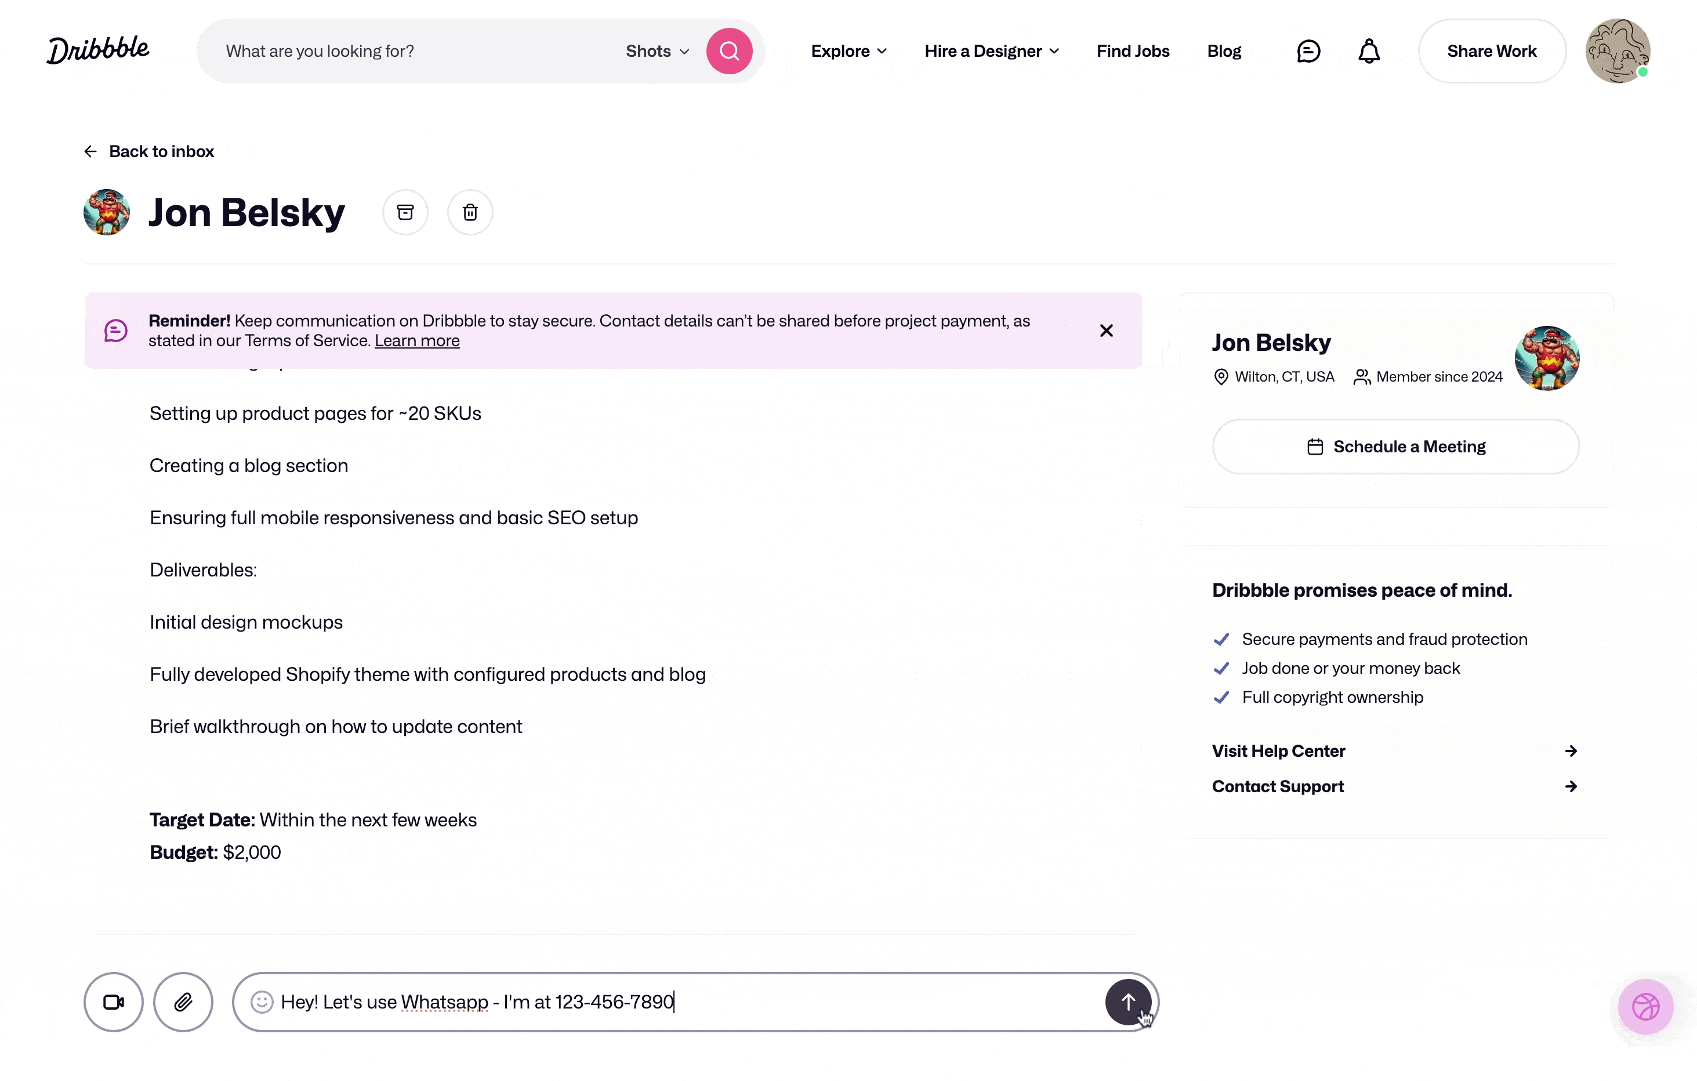Image resolution: width=1697 pixels, height=1081 pixels.
Task: Expand the Shots search filter dropdown
Action: pyautogui.click(x=657, y=50)
